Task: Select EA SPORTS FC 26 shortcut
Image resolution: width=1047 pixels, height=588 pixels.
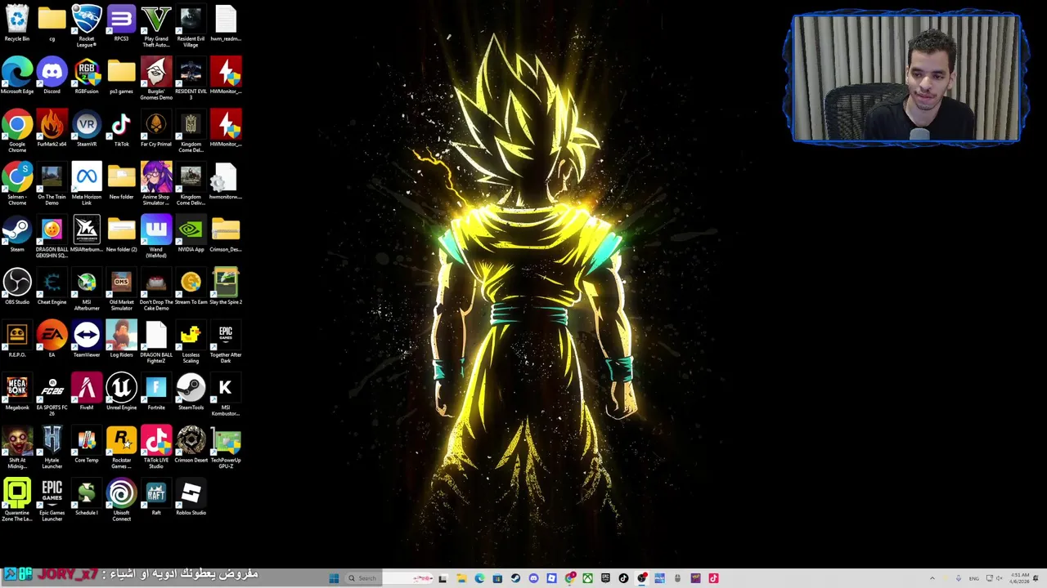Action: pos(52,395)
